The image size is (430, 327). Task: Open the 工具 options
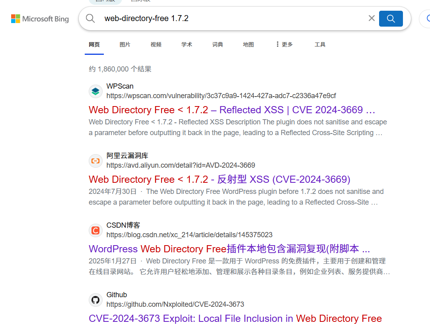click(x=320, y=44)
